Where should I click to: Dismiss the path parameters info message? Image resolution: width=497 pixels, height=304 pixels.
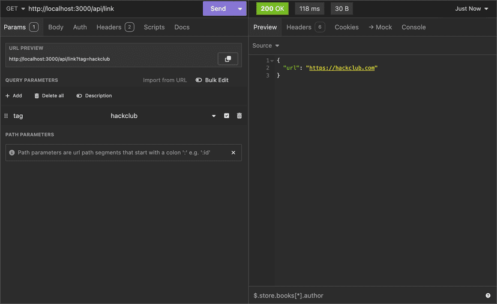tap(233, 153)
